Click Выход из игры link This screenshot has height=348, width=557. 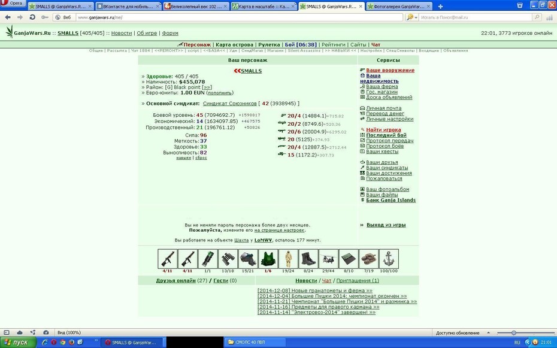386,225
